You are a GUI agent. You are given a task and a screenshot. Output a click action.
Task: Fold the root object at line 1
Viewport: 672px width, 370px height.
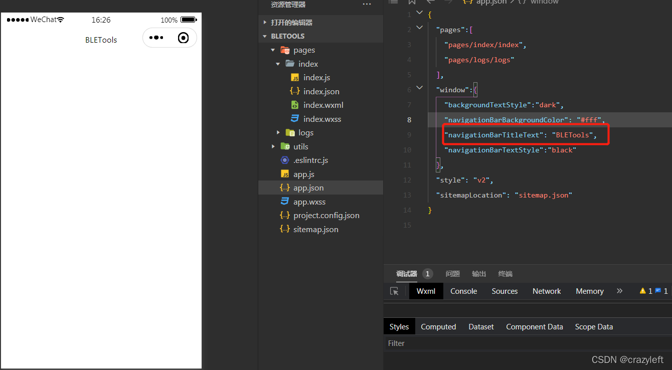click(x=419, y=13)
